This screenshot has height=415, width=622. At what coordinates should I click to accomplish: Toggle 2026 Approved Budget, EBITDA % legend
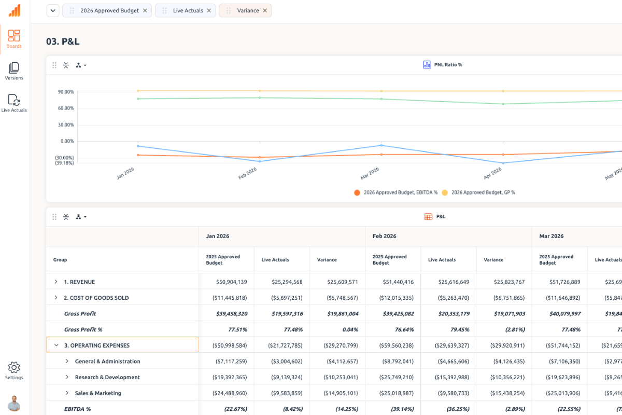[x=395, y=192]
